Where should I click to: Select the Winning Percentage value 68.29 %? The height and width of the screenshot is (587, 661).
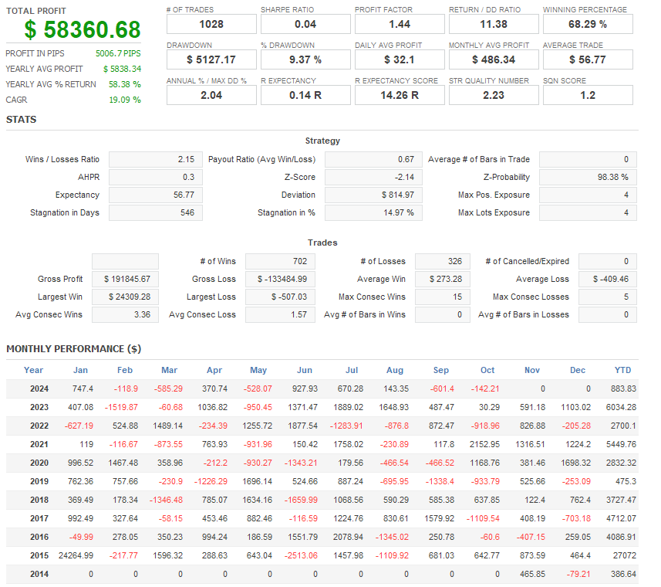click(588, 24)
